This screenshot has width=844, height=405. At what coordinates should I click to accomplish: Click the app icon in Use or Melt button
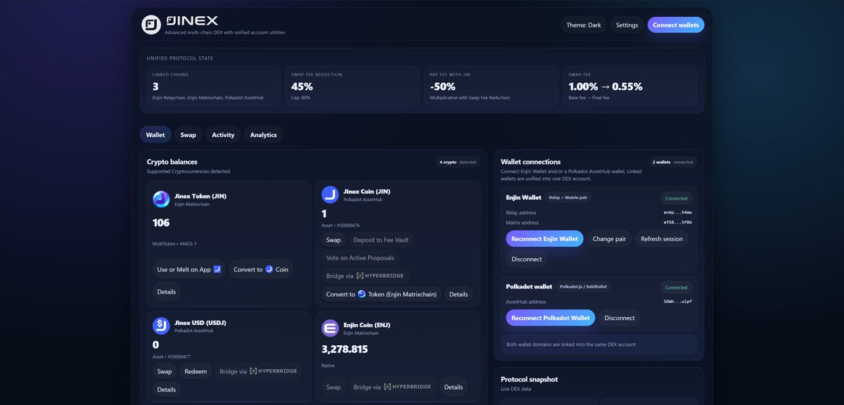216,269
